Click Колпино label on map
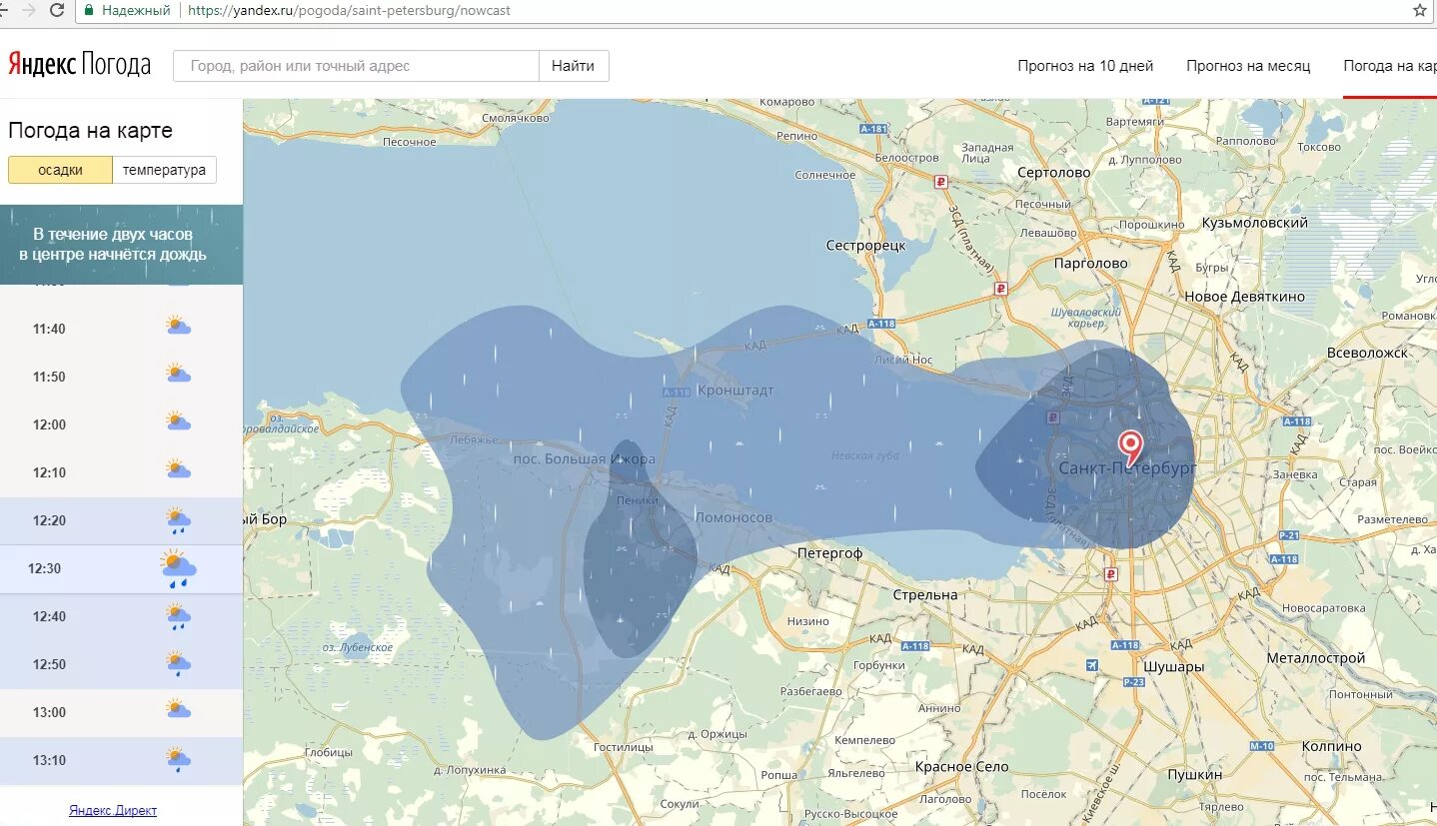1437x826 pixels. (x=1331, y=746)
